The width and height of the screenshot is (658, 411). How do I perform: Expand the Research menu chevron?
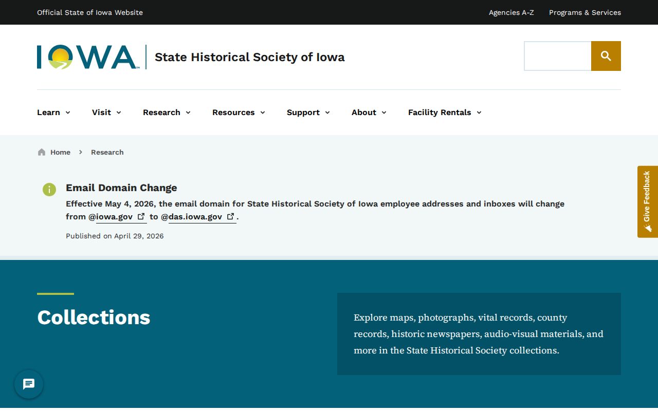point(188,113)
